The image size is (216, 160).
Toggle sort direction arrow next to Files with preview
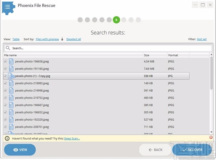coord(62,39)
